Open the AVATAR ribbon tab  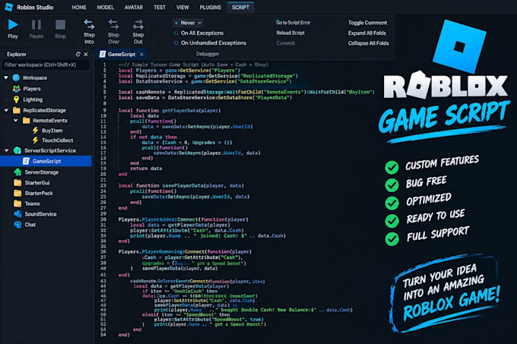tap(134, 8)
